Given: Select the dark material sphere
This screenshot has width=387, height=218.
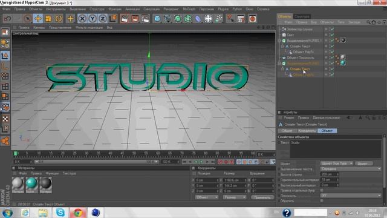Looking at the screenshot, I should (45, 183).
